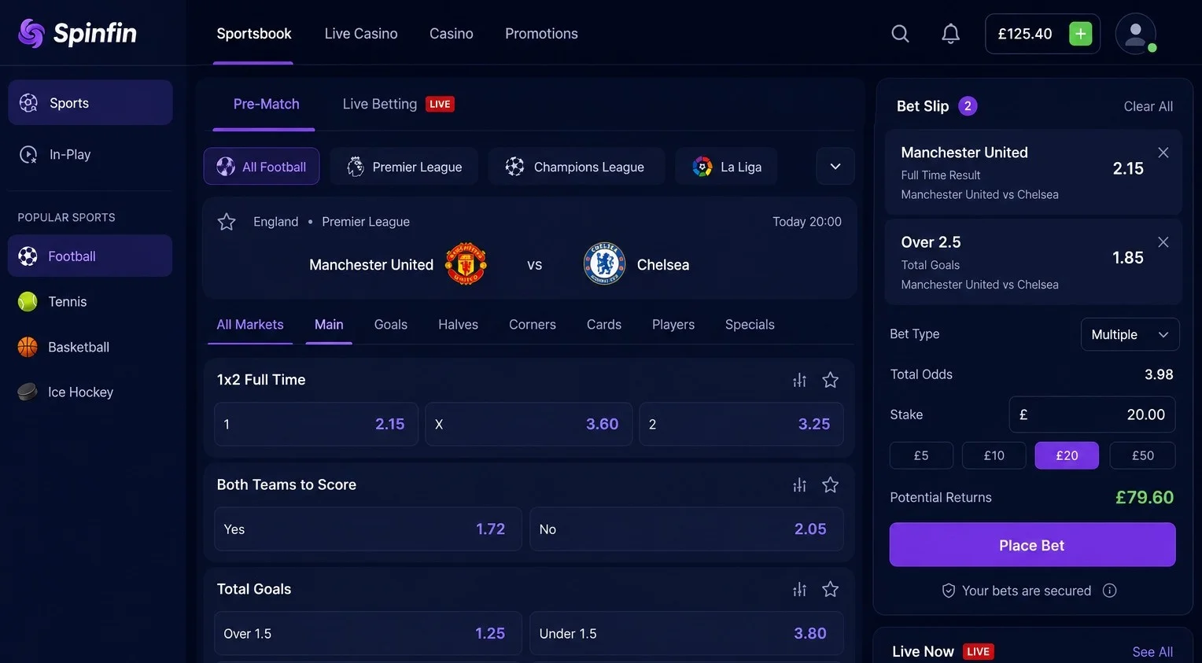Set quick stake to £50
The image size is (1202, 663).
[1142, 455]
